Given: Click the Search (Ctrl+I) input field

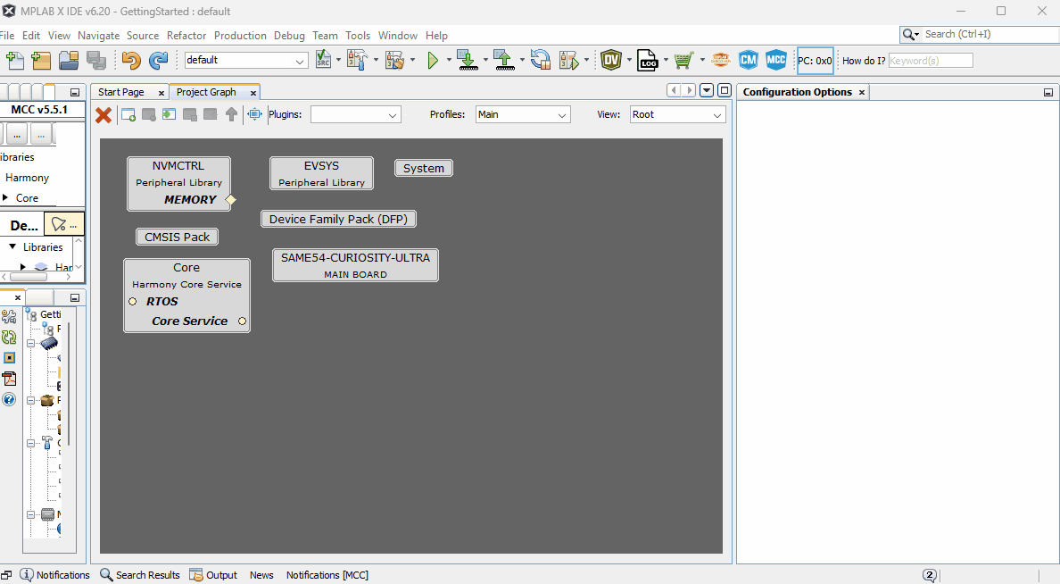Looking at the screenshot, I should click(990, 34).
